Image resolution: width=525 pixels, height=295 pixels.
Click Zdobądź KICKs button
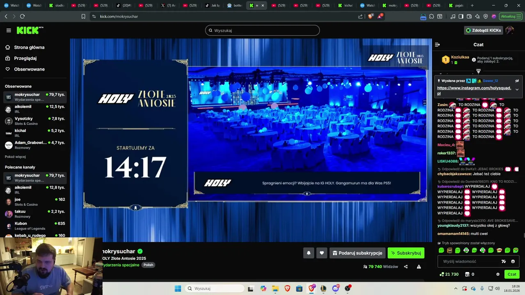483,30
